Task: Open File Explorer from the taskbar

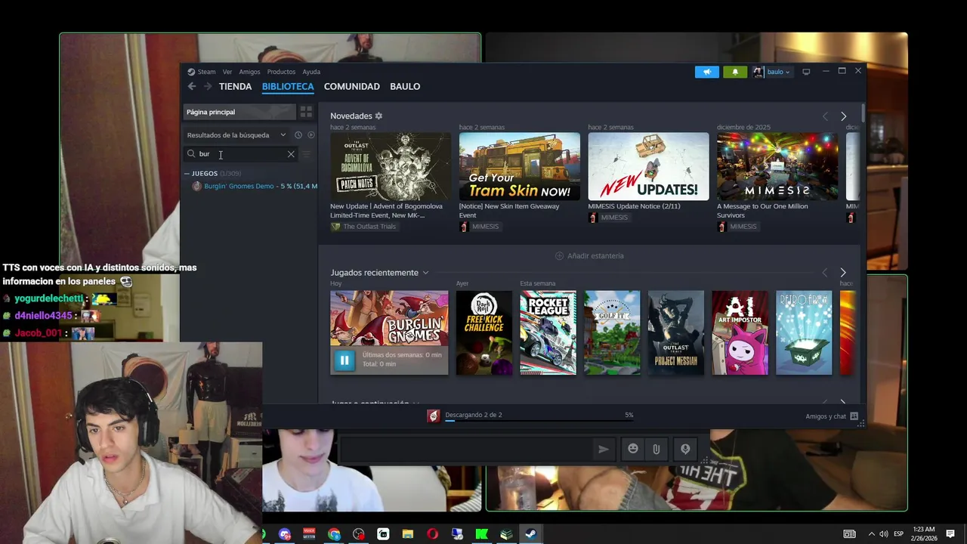Action: [x=408, y=534]
